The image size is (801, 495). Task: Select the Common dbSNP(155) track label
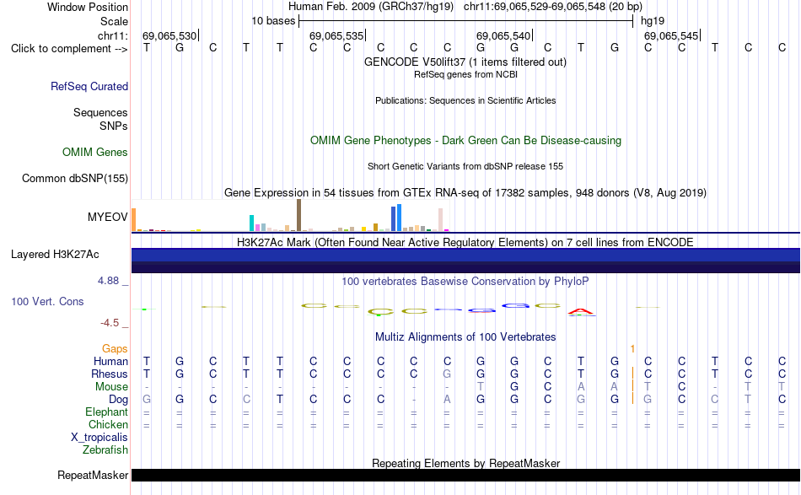[74, 178]
